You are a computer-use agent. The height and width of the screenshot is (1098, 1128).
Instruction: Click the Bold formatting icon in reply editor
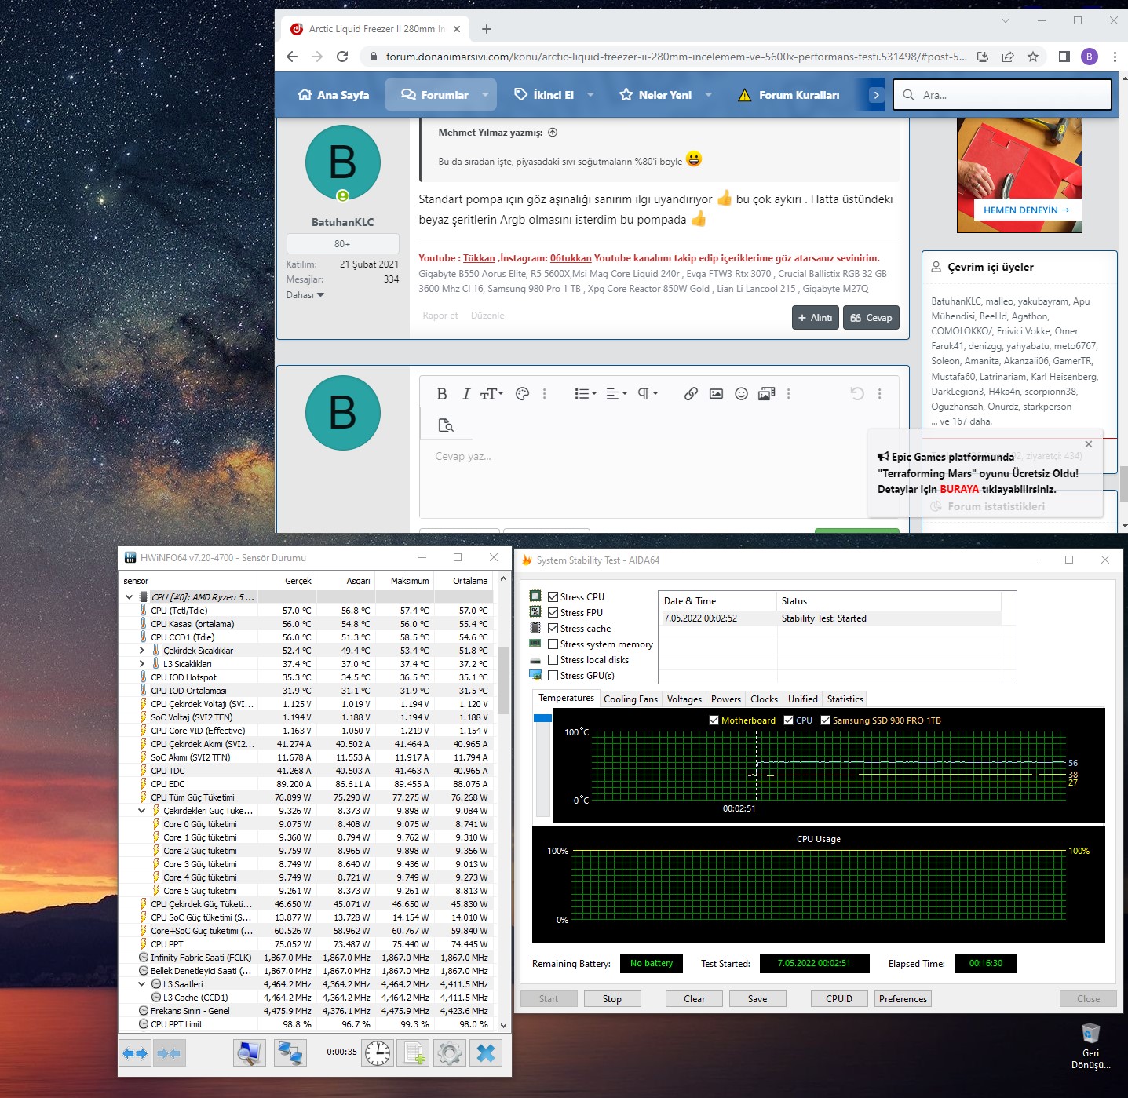point(442,394)
